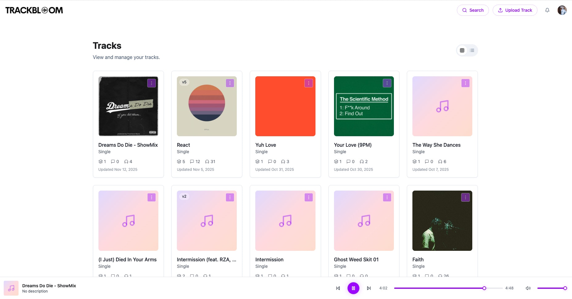Image resolution: width=572 pixels, height=299 pixels.
Task: Open The Way She Dances placeholder art
Action: click(x=442, y=106)
